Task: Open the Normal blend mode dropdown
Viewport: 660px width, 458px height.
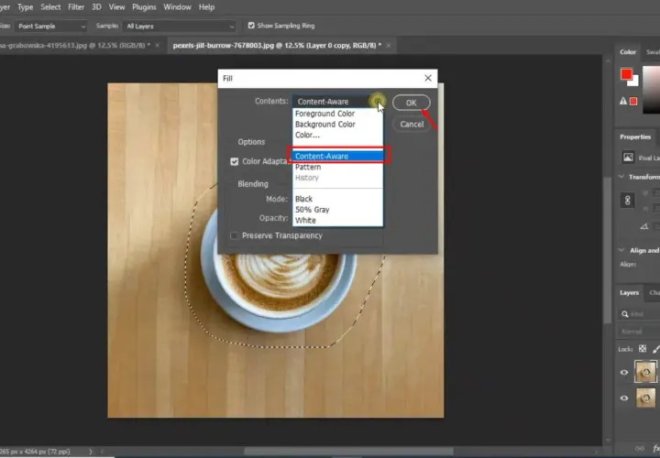Action: [x=639, y=332]
